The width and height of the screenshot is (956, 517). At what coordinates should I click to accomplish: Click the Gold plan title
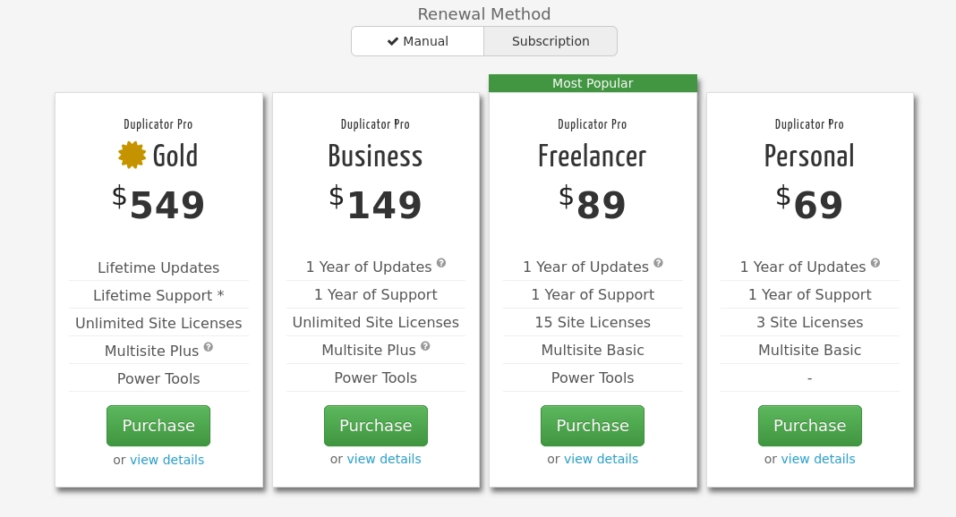(175, 156)
